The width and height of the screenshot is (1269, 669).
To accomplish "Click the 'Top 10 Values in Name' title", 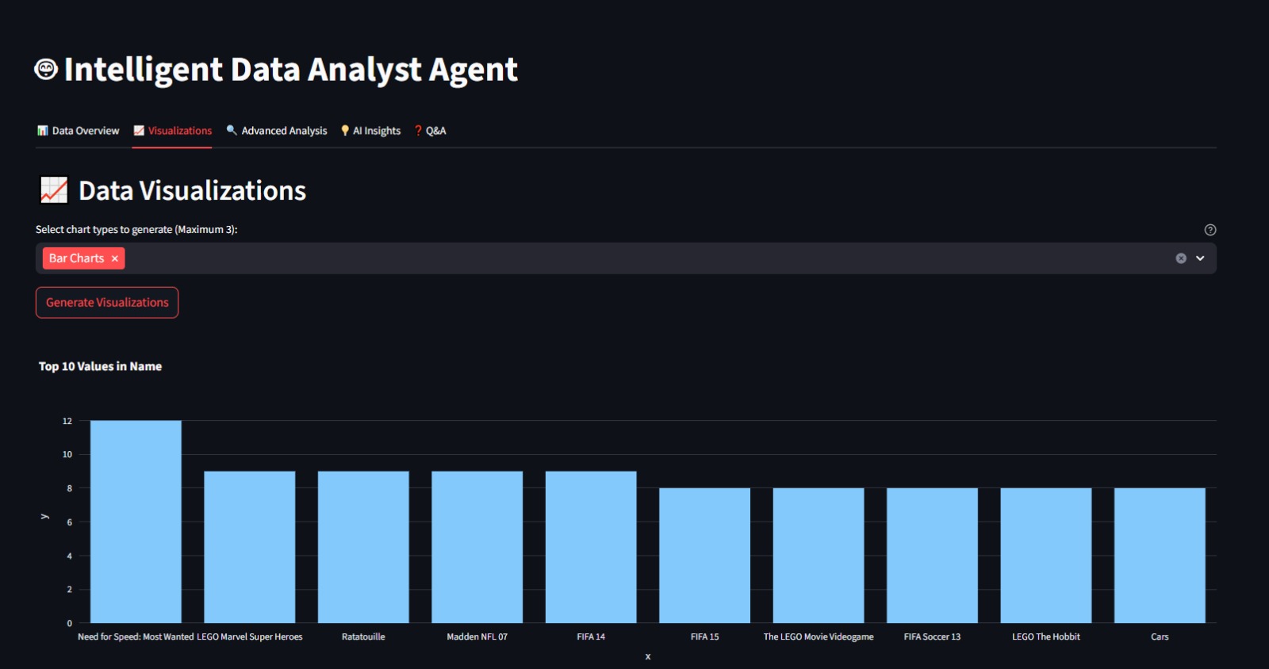I will [x=101, y=366].
